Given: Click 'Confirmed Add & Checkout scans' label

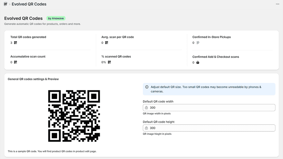Looking at the screenshot, I should [216, 57].
